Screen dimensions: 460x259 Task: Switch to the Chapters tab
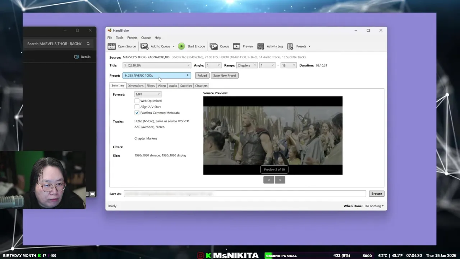(x=201, y=86)
